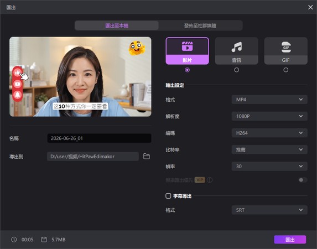The height and width of the screenshot is (249, 317).
Task: Select the 影片 video export card
Action: [187, 51]
